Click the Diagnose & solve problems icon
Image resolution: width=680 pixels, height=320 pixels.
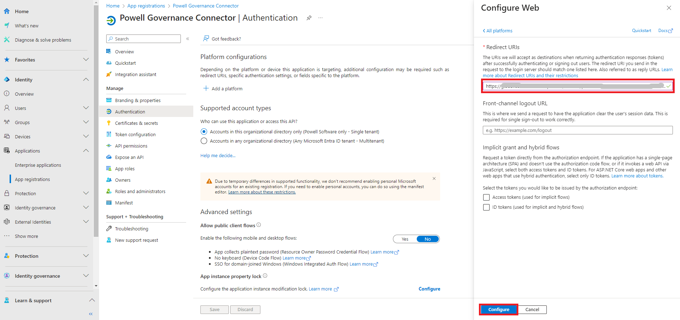click(7, 40)
